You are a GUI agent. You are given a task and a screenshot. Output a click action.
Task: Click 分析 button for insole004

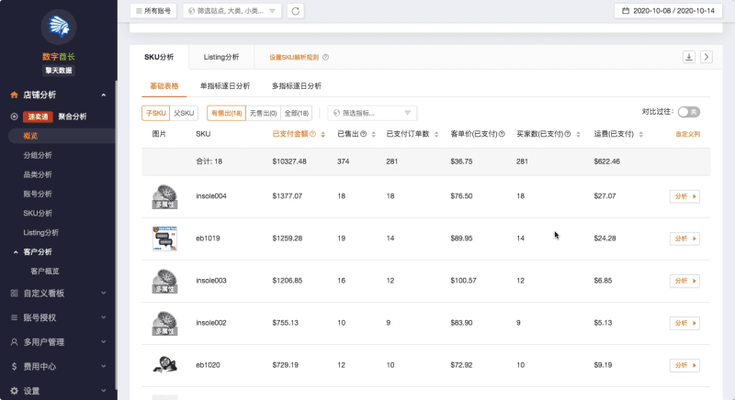tap(684, 196)
